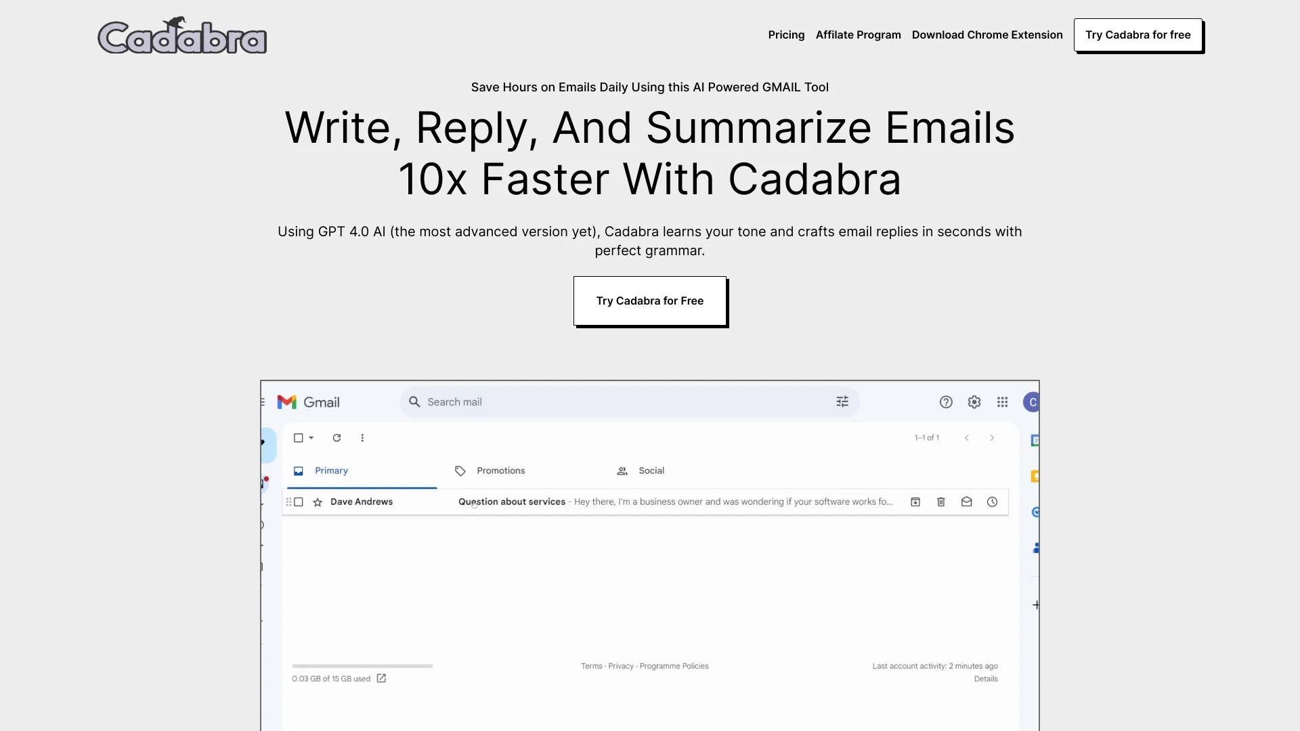This screenshot has width=1300, height=731.
Task: Open the Pricing menu item
Action: click(x=785, y=34)
